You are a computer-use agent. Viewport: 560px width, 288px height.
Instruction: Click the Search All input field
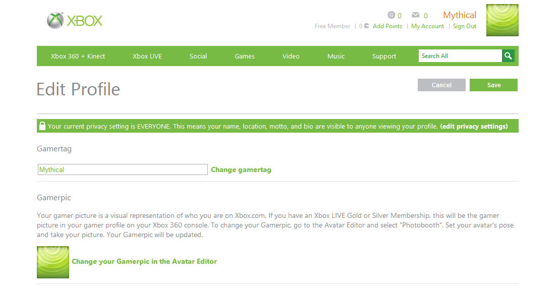[x=460, y=55]
